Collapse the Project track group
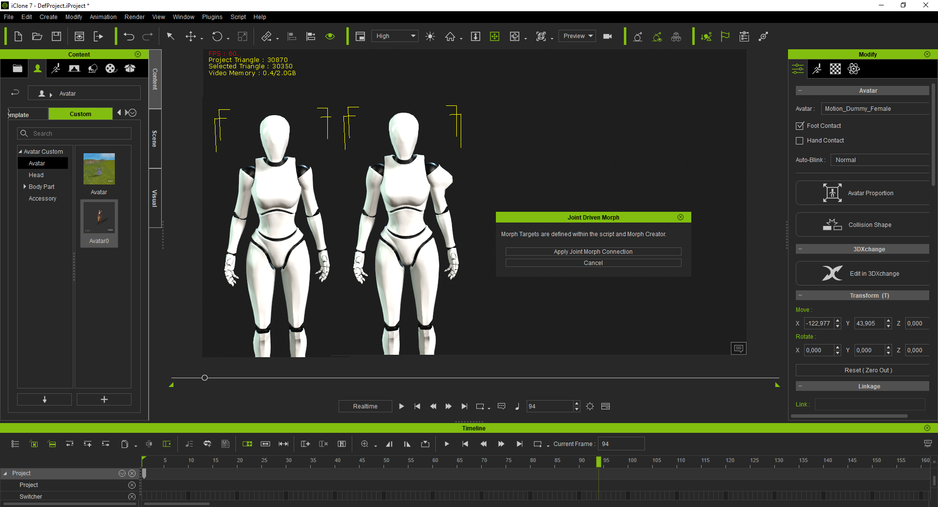 (5, 473)
